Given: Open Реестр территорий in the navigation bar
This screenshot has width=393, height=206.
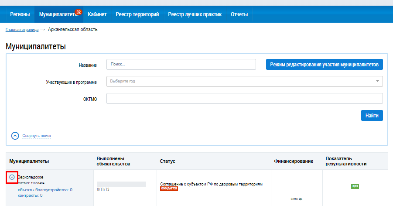Looking at the screenshot, I should 137,14.
